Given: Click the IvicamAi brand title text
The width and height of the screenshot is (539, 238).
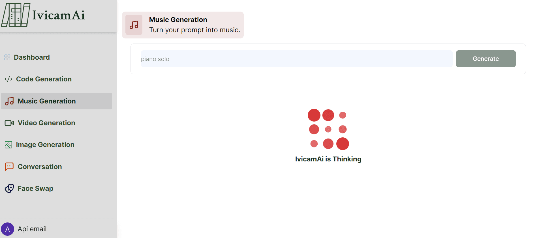Looking at the screenshot, I should 59,15.
